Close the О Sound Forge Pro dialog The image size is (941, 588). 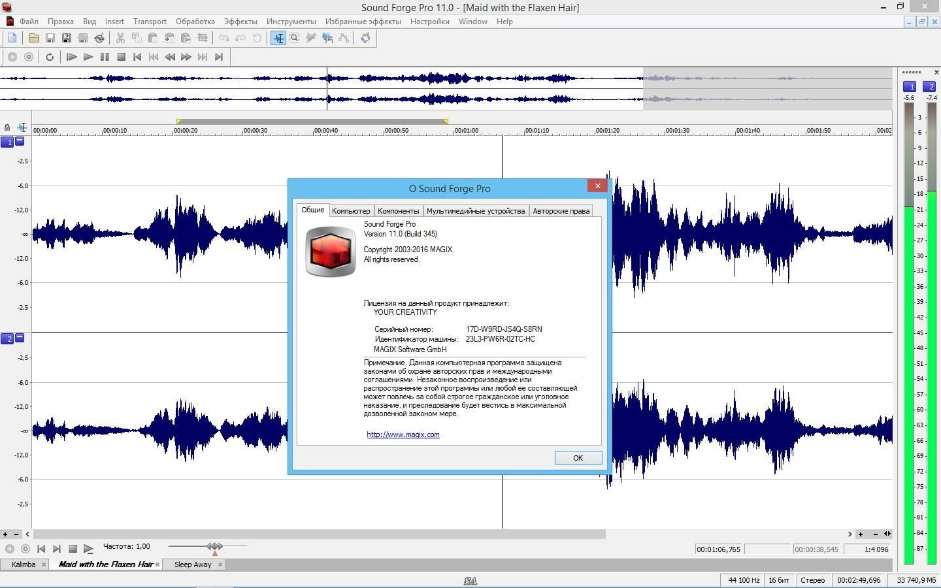point(597,186)
